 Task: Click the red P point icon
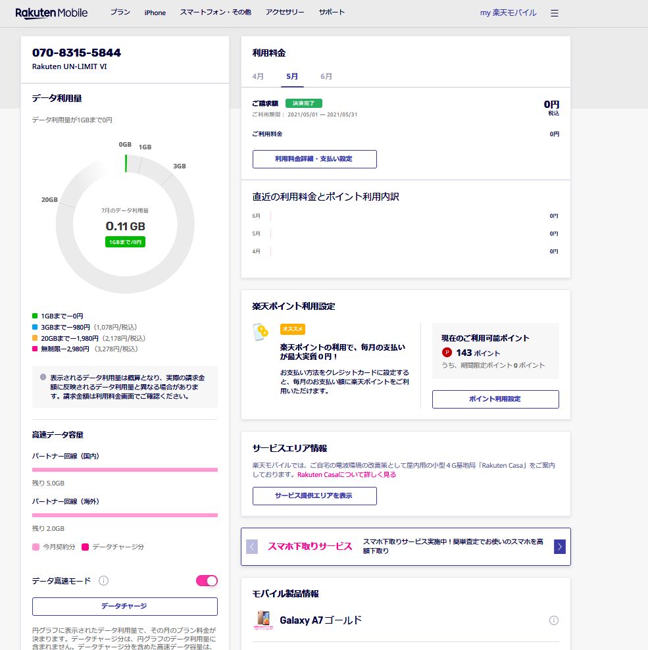pos(447,353)
